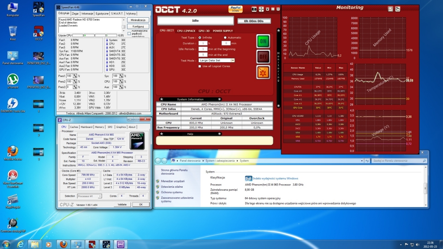Select the Automatic test type radio button
This screenshot has height=249, width=443.
pyautogui.click(x=225, y=38)
